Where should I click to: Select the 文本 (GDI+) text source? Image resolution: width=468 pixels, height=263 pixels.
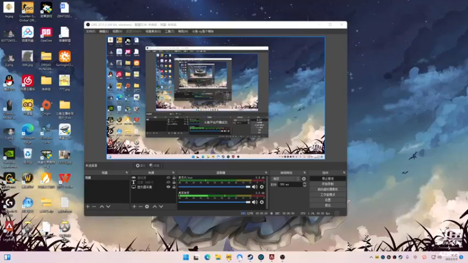click(146, 182)
